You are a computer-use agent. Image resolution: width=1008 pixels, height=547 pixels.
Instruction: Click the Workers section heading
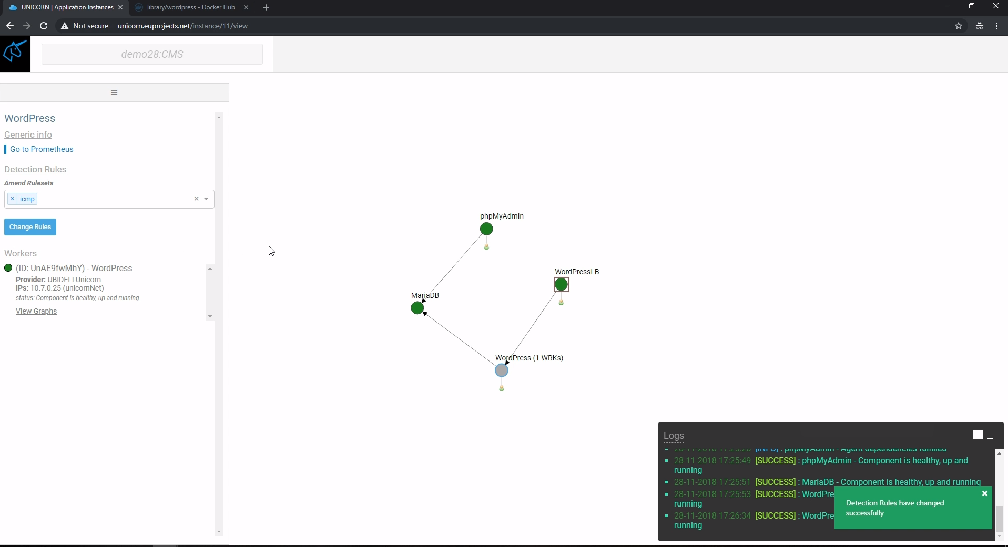[21, 253]
